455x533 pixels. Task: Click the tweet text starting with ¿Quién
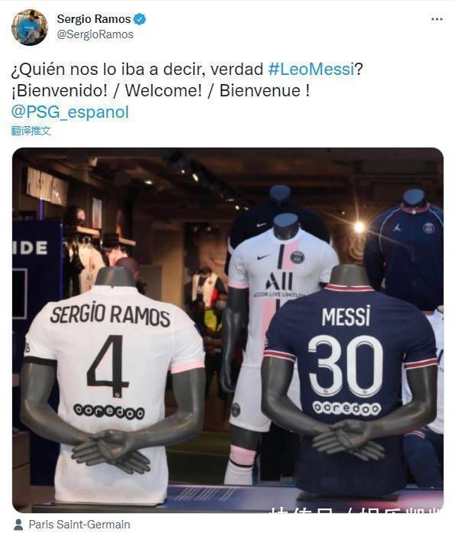[x=187, y=70]
